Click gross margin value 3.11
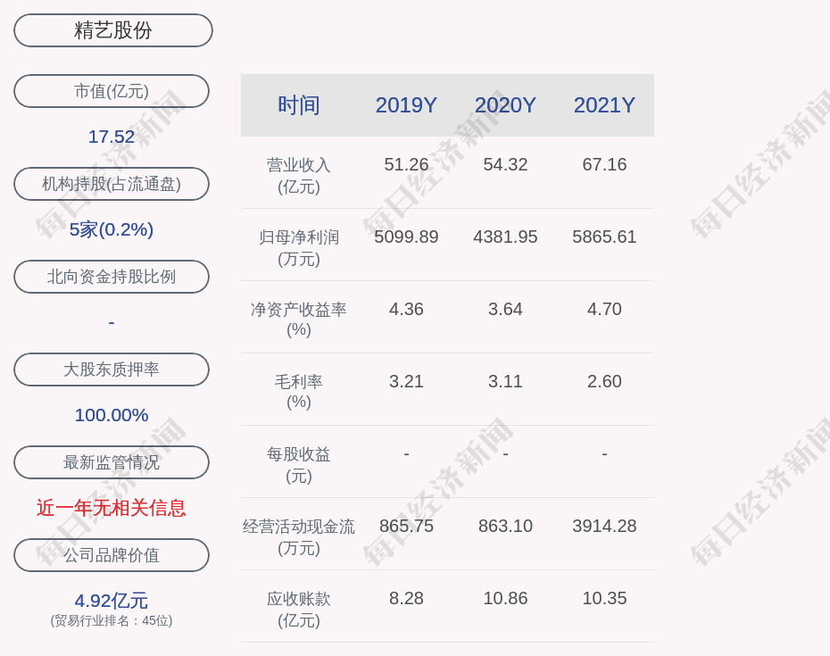The width and height of the screenshot is (830, 656). pos(505,382)
